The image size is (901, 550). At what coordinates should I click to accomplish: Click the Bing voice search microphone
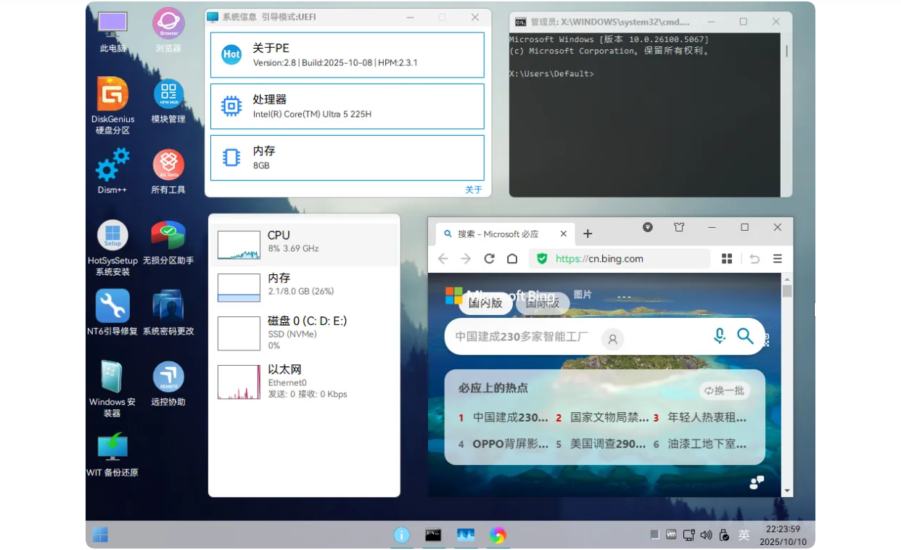tap(719, 336)
